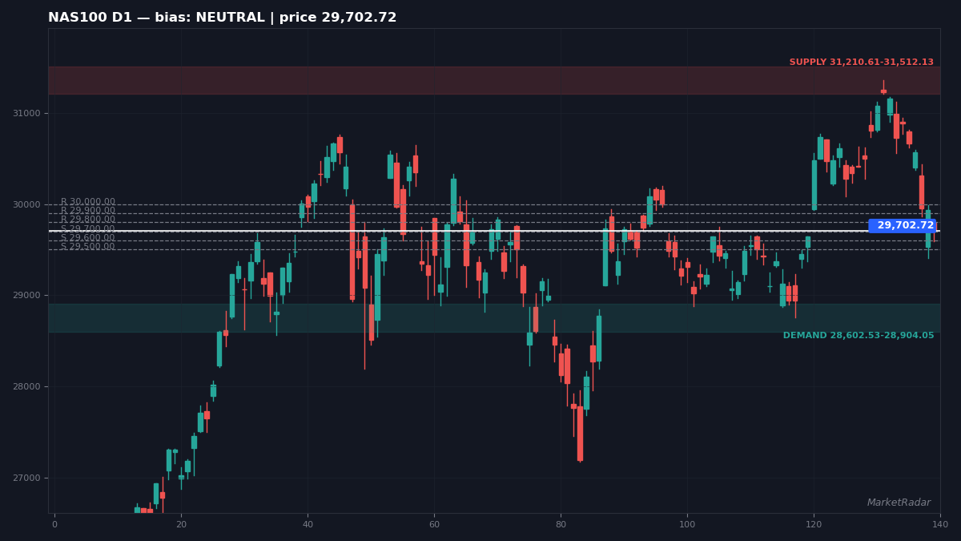
Task: Click the 27000 y-axis tick label
Action: click(x=26, y=478)
